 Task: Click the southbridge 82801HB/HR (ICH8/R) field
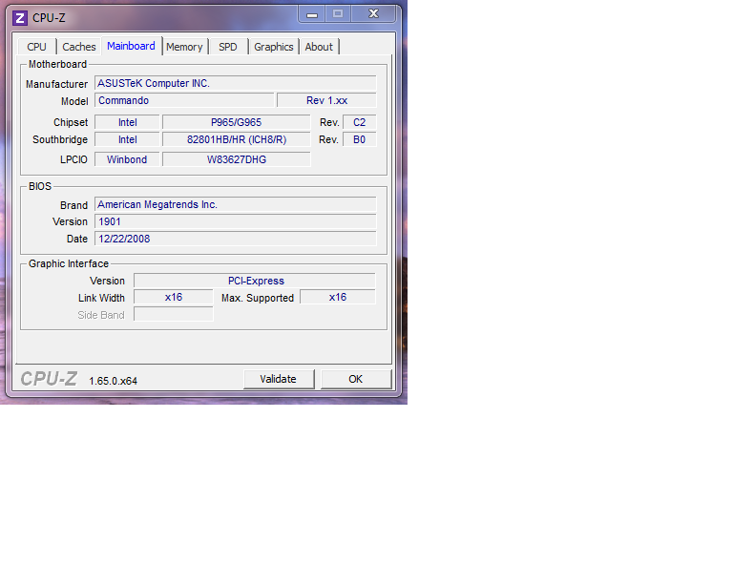click(x=236, y=139)
